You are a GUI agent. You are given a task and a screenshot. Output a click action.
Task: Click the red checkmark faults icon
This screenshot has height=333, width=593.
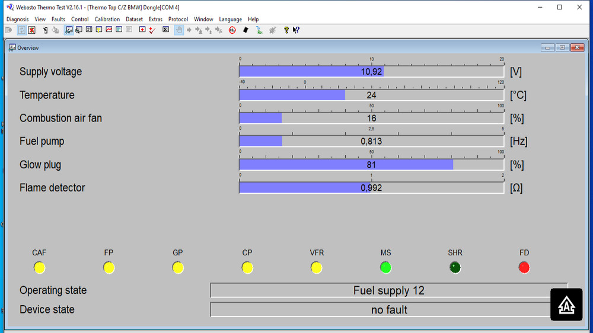152,30
